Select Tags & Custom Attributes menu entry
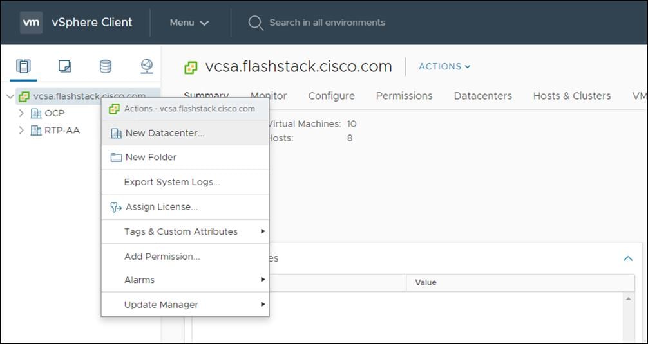This screenshot has width=648, height=344. coord(185,231)
